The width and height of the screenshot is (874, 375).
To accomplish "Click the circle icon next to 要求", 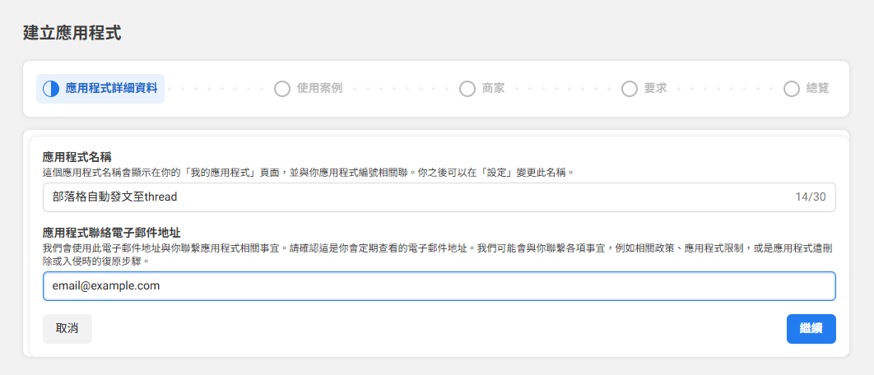I will point(630,88).
